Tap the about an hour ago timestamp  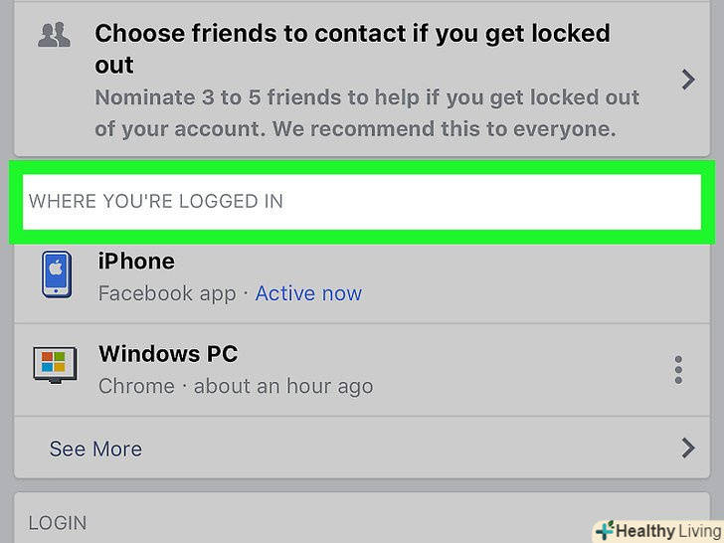pyautogui.click(x=283, y=386)
